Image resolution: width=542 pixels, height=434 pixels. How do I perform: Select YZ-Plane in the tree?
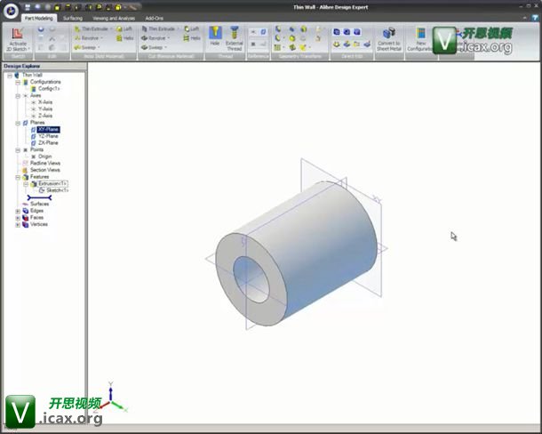48,136
